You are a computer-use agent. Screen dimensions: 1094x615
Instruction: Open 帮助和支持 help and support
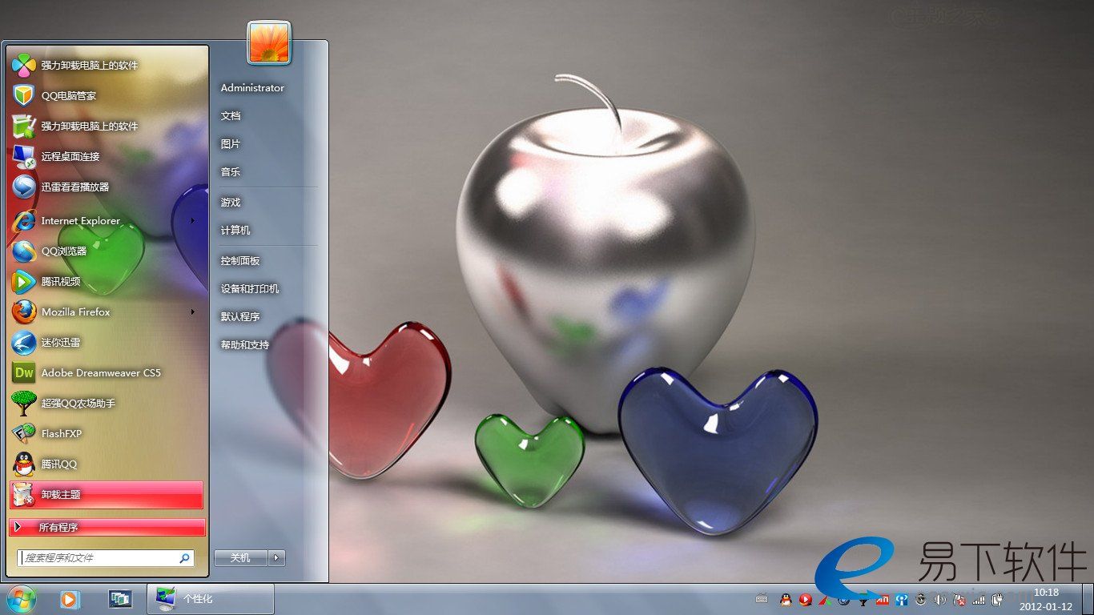pos(245,345)
